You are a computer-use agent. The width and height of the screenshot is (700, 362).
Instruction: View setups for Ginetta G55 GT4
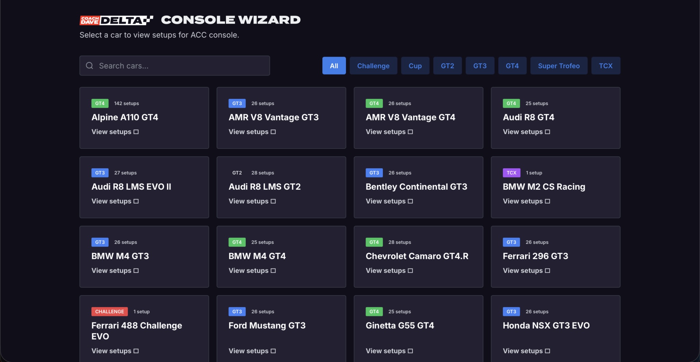click(389, 351)
